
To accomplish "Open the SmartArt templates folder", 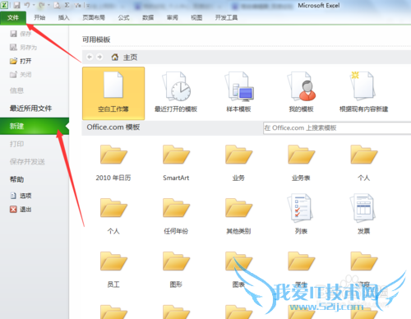I will 176,163.
